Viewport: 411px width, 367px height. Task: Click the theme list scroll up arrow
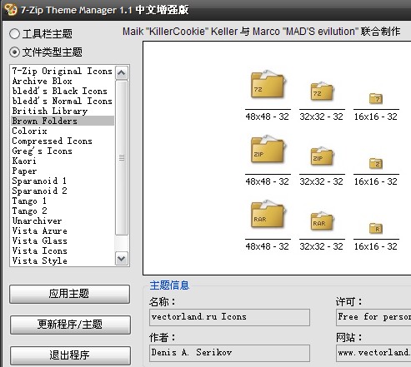(x=122, y=73)
